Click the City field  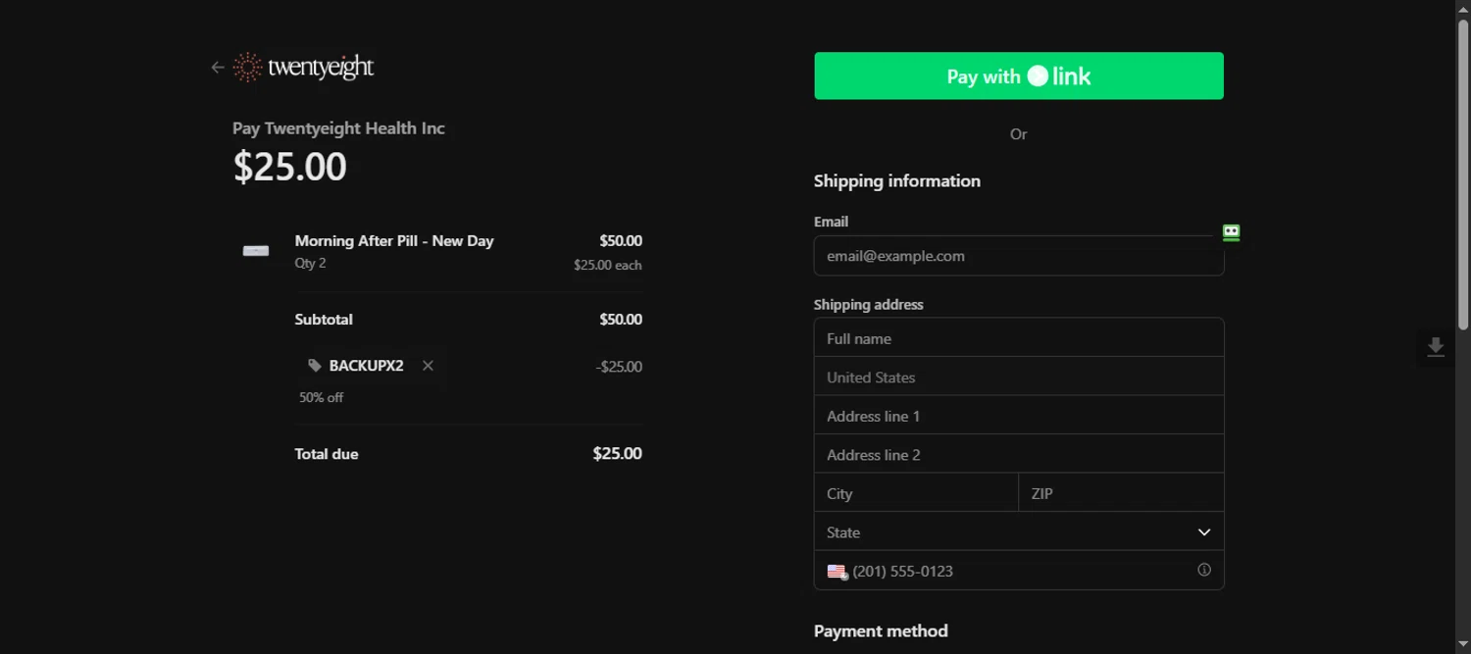pyautogui.click(x=916, y=493)
